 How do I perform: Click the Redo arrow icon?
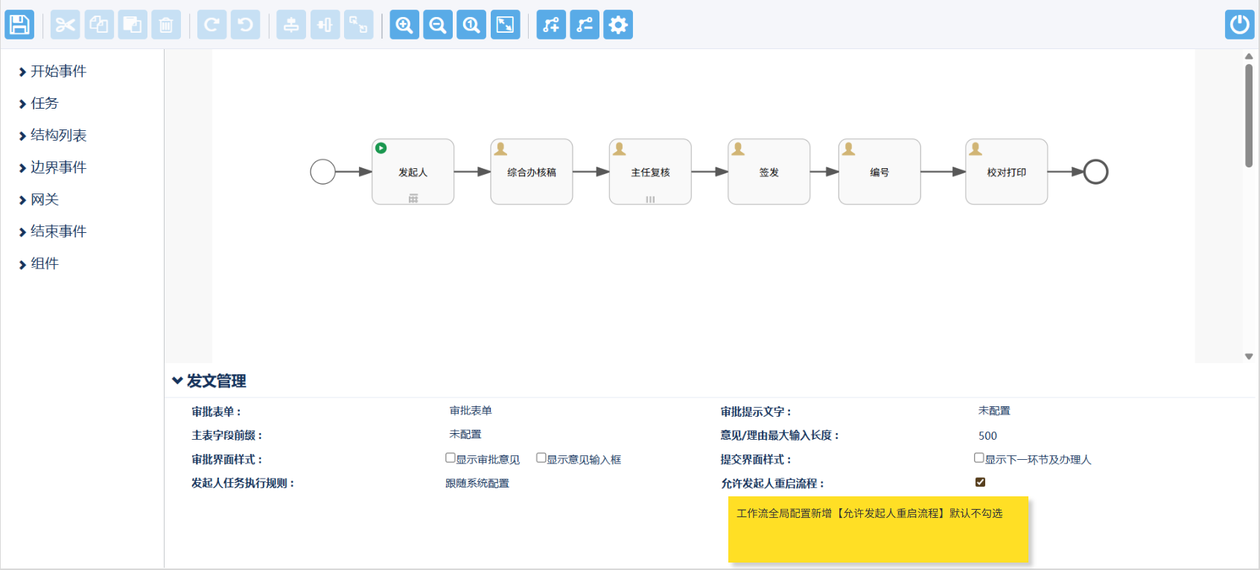coord(211,25)
